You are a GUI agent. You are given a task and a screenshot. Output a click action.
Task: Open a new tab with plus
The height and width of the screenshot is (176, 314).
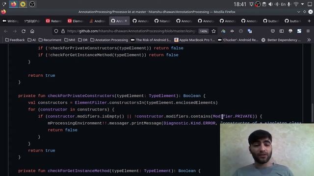click(x=309, y=21)
